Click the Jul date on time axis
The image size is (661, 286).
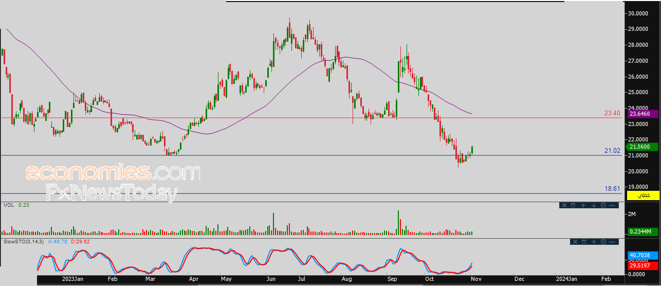click(302, 279)
